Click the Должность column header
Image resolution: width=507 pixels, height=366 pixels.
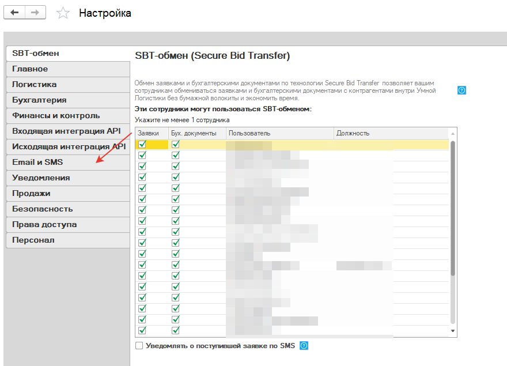391,133
